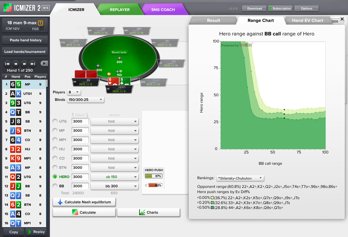Select the BB radio button

coord(55,186)
